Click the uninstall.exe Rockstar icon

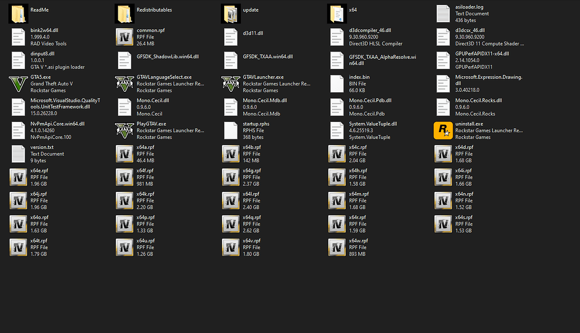443,130
